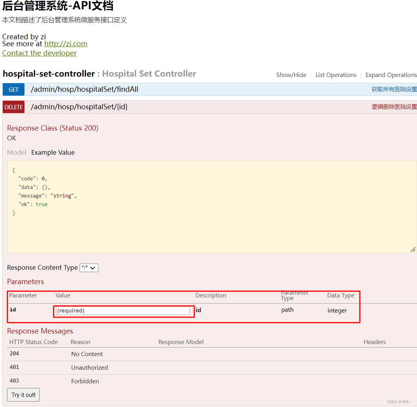The image size is (417, 407).
Task: Click the 'path' parameter type value
Action: [288, 310]
